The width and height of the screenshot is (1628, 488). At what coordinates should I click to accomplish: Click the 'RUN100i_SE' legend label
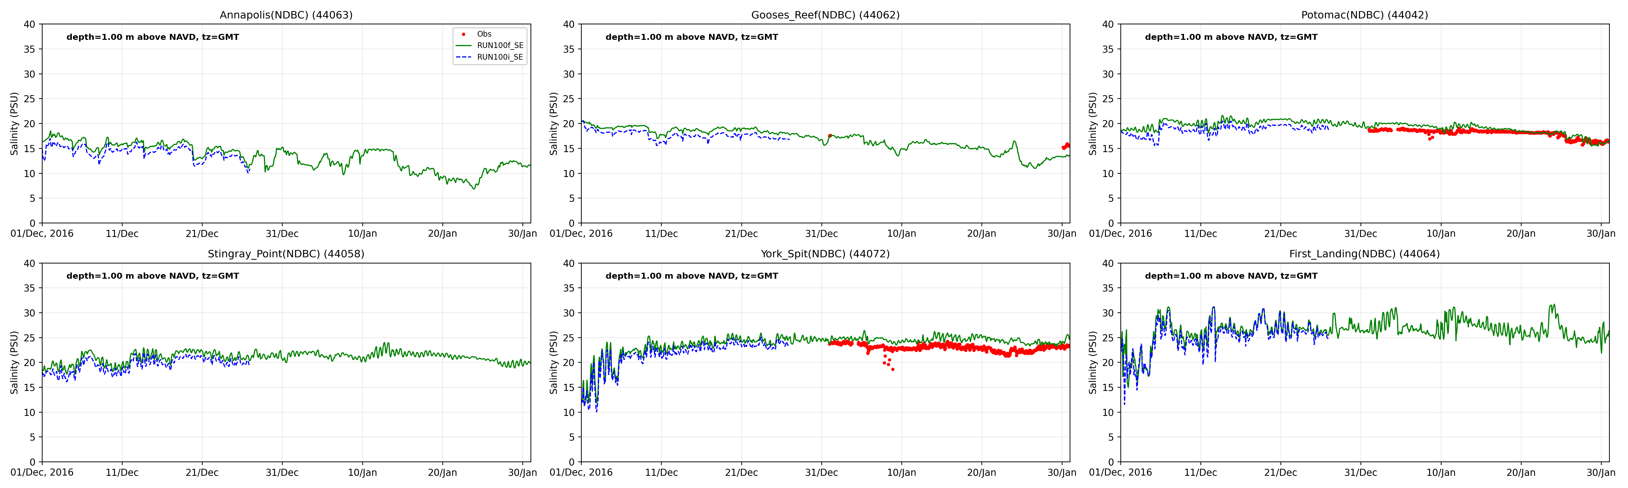pos(500,57)
